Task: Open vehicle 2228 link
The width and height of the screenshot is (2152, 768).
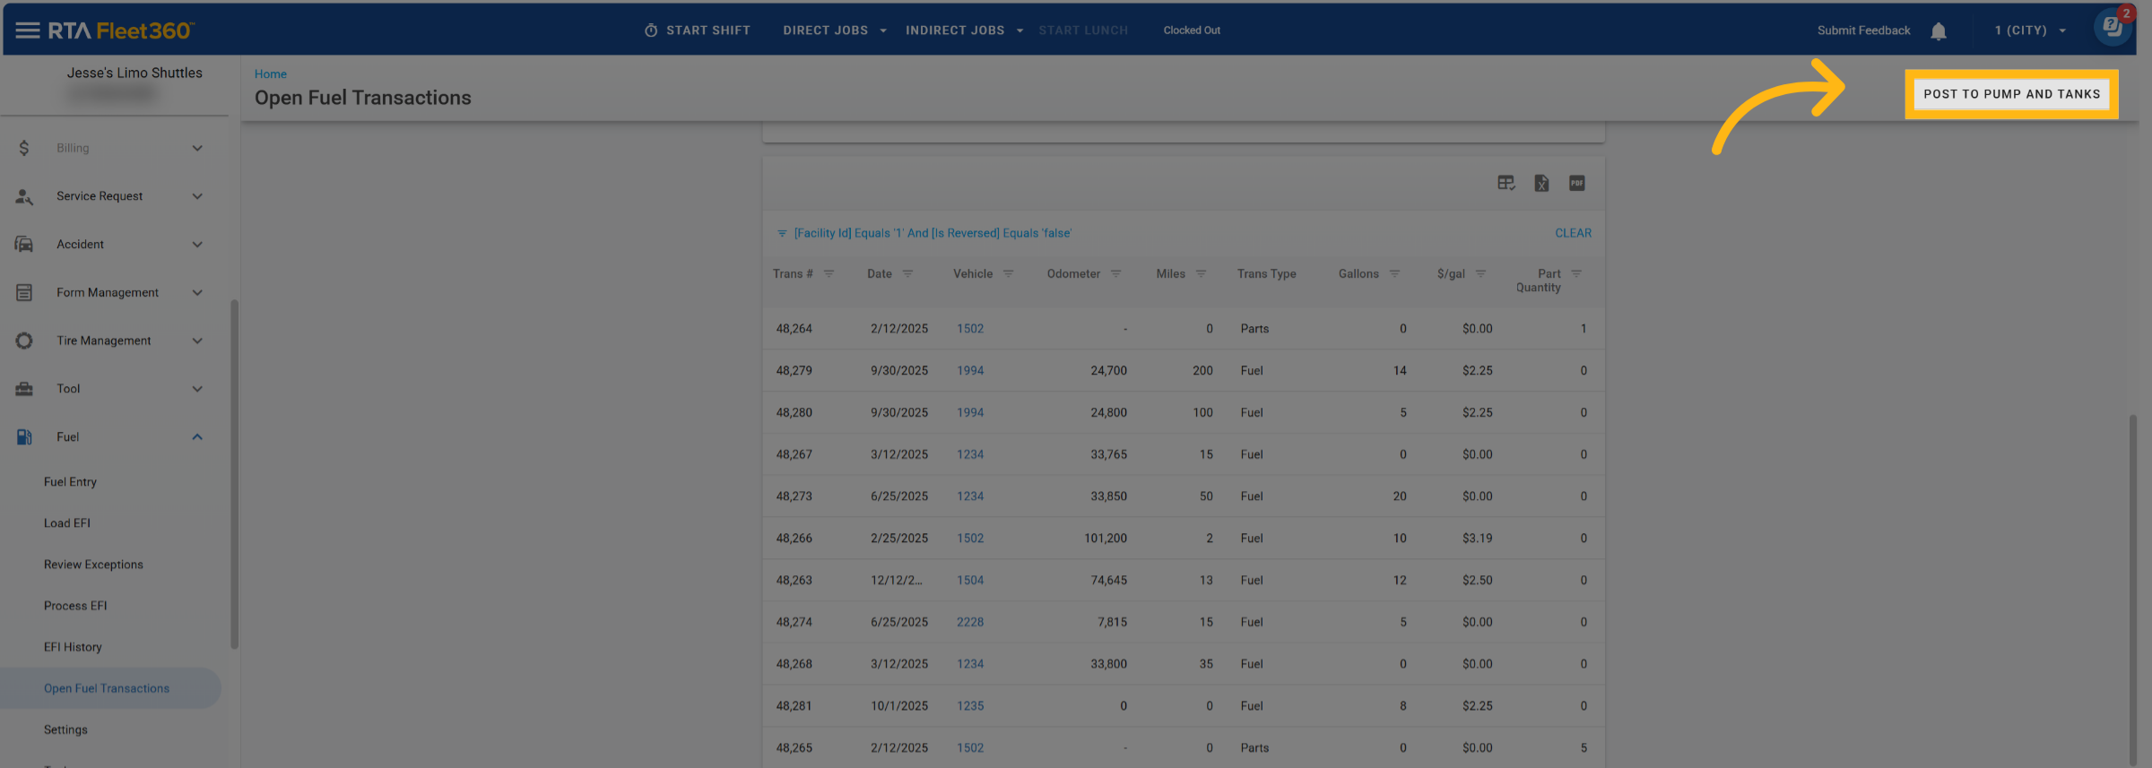Action: click(x=969, y=622)
